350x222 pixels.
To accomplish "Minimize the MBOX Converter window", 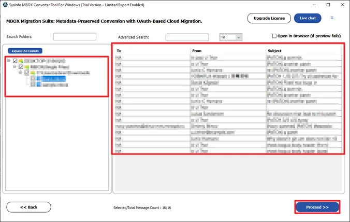I will tap(314, 5).
